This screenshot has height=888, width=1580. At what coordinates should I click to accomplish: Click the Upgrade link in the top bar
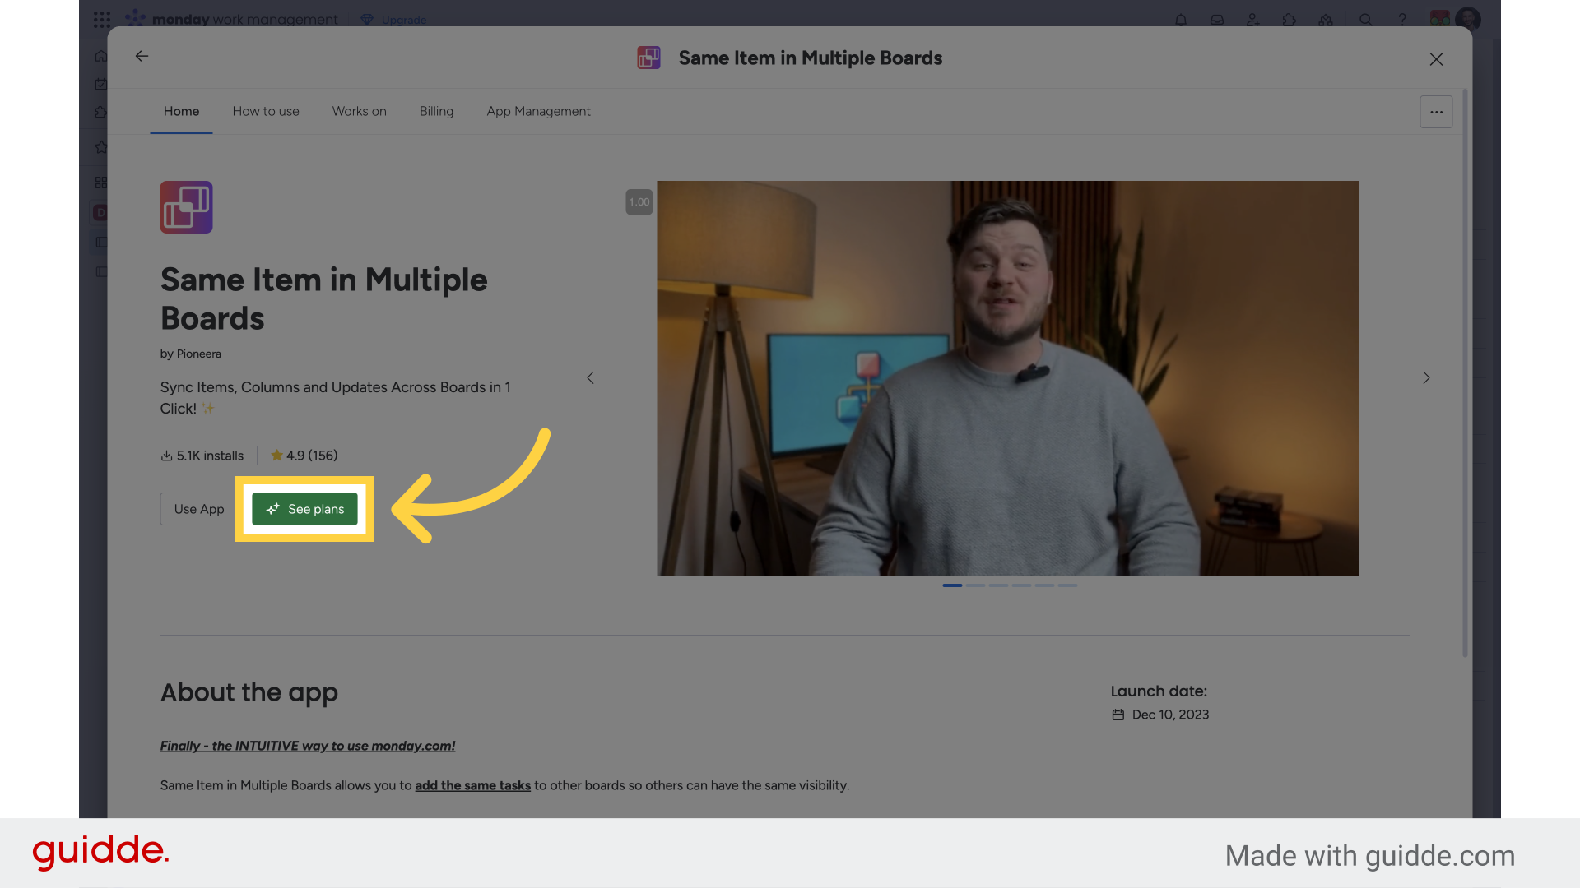click(393, 20)
